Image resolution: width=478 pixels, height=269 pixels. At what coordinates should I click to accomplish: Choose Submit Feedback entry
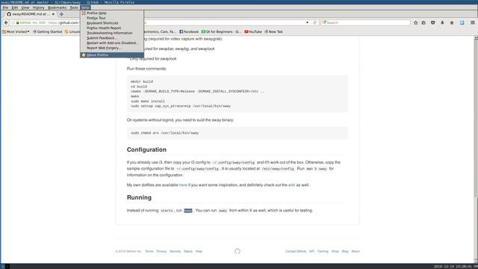point(112,38)
